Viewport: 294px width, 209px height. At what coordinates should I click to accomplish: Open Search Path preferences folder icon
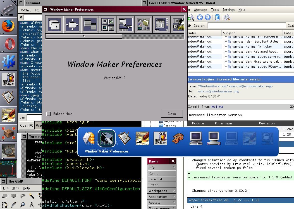tap(144, 25)
